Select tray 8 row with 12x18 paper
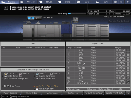Image resolution: width=131 pixels, height=98 pixels. click(98, 68)
